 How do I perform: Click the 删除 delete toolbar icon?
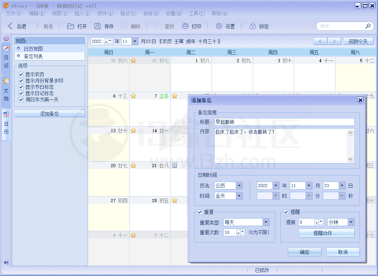tap(124, 26)
